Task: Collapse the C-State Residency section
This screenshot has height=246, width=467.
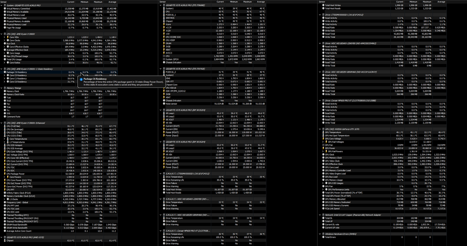Action: [x=2, y=69]
